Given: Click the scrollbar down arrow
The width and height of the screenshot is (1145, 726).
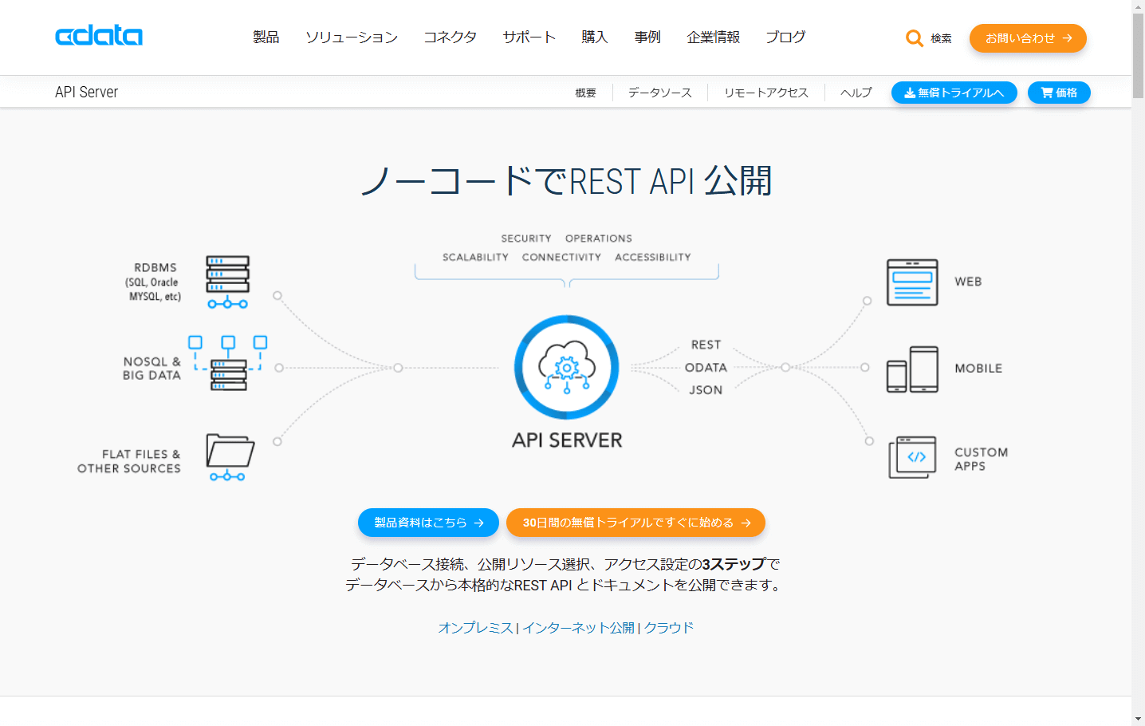Looking at the screenshot, I should tap(1138, 719).
